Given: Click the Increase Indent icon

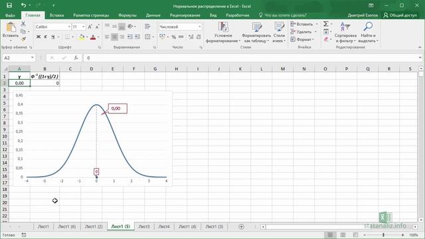Looking at the screenshot, I should 137,37.
